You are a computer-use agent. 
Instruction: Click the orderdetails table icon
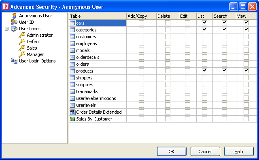point(72,57)
